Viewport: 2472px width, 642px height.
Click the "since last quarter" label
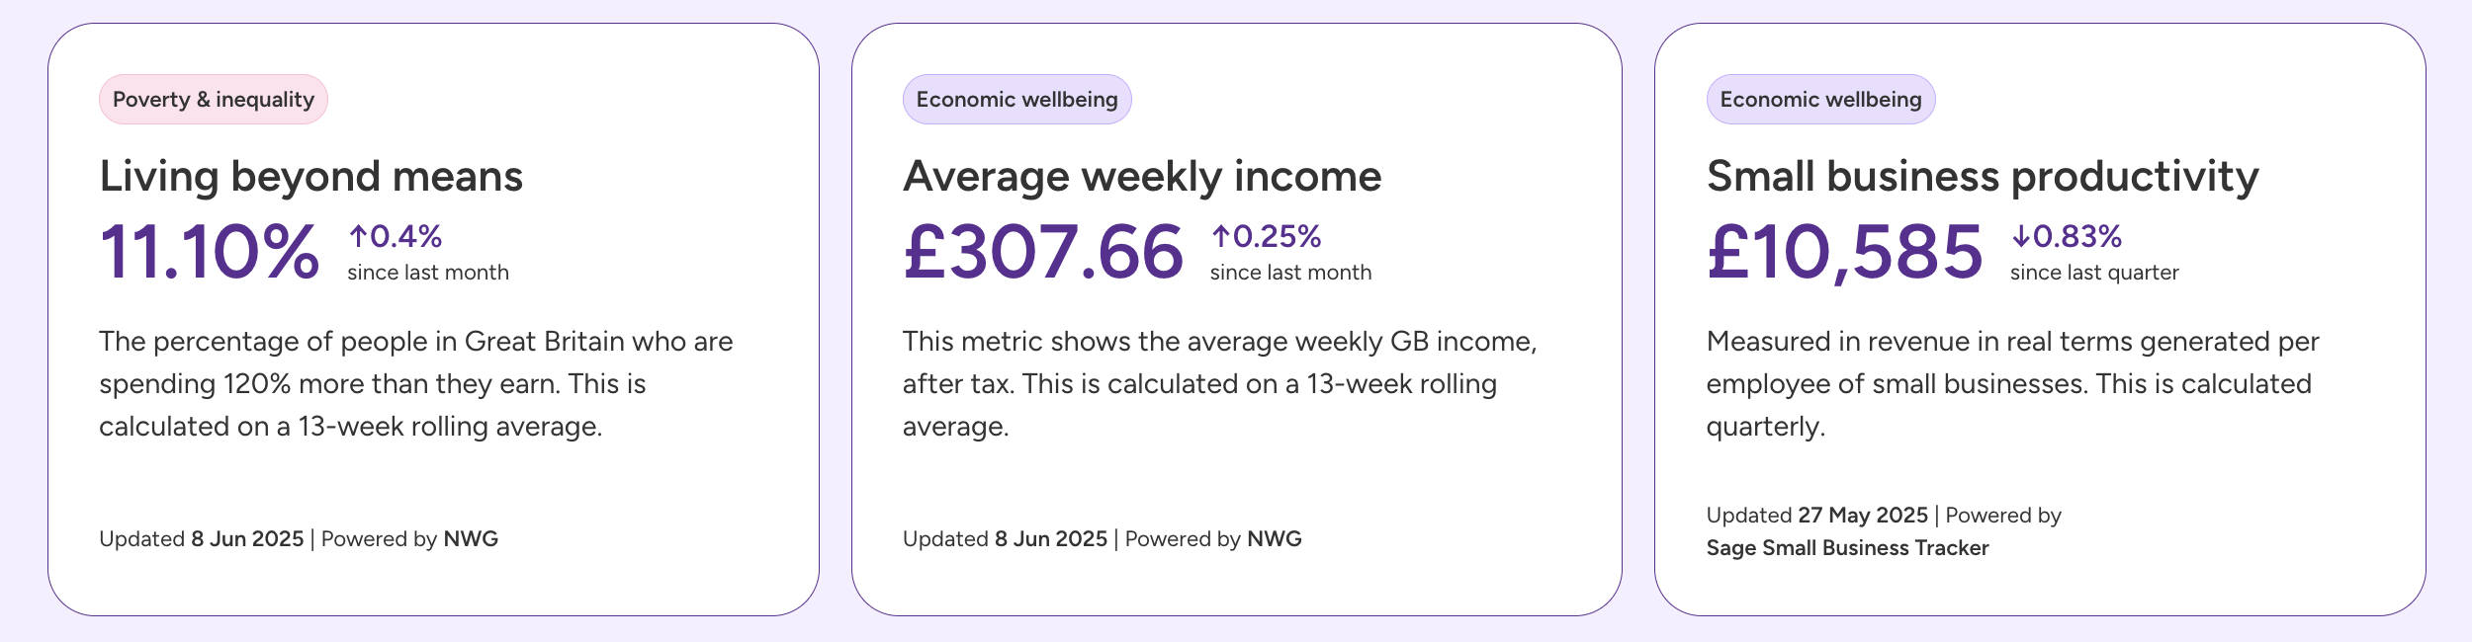2094,273
